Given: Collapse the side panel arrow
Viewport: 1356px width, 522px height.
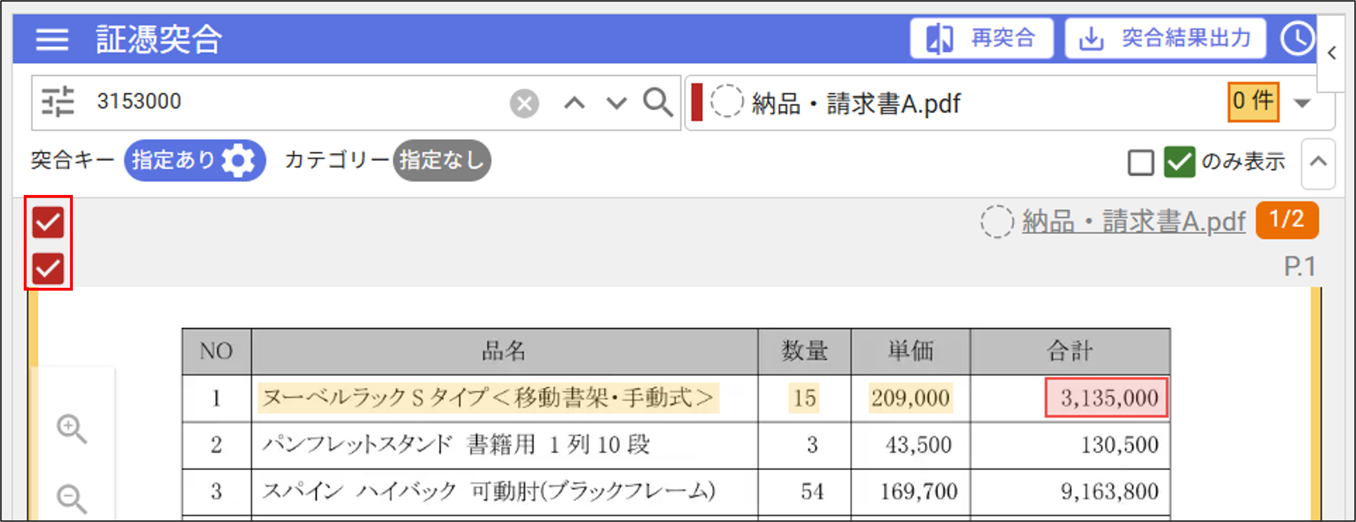Looking at the screenshot, I should pyautogui.click(x=1332, y=53).
